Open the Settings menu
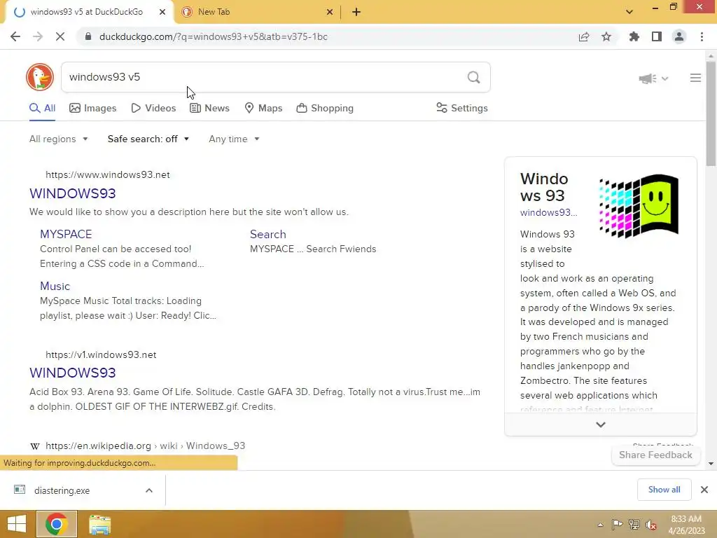 pos(462,109)
